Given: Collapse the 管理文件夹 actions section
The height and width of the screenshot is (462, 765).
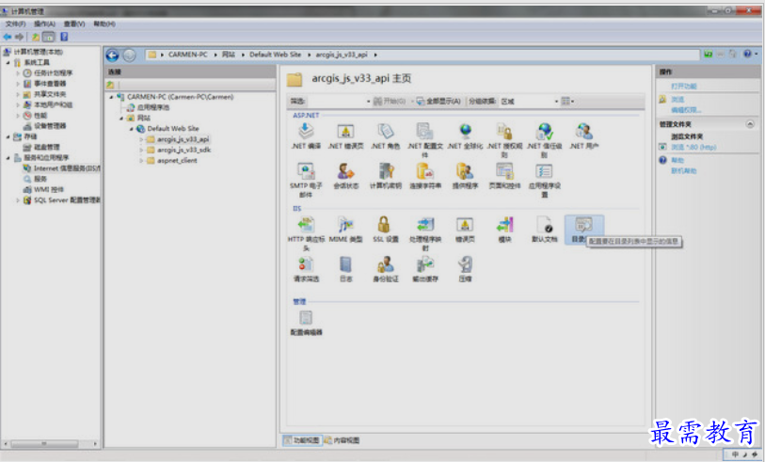Looking at the screenshot, I should coord(750,124).
